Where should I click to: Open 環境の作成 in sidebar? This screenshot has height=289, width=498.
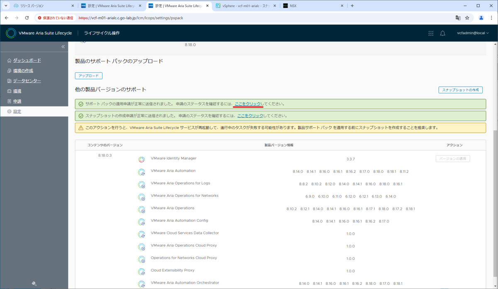(x=23, y=71)
